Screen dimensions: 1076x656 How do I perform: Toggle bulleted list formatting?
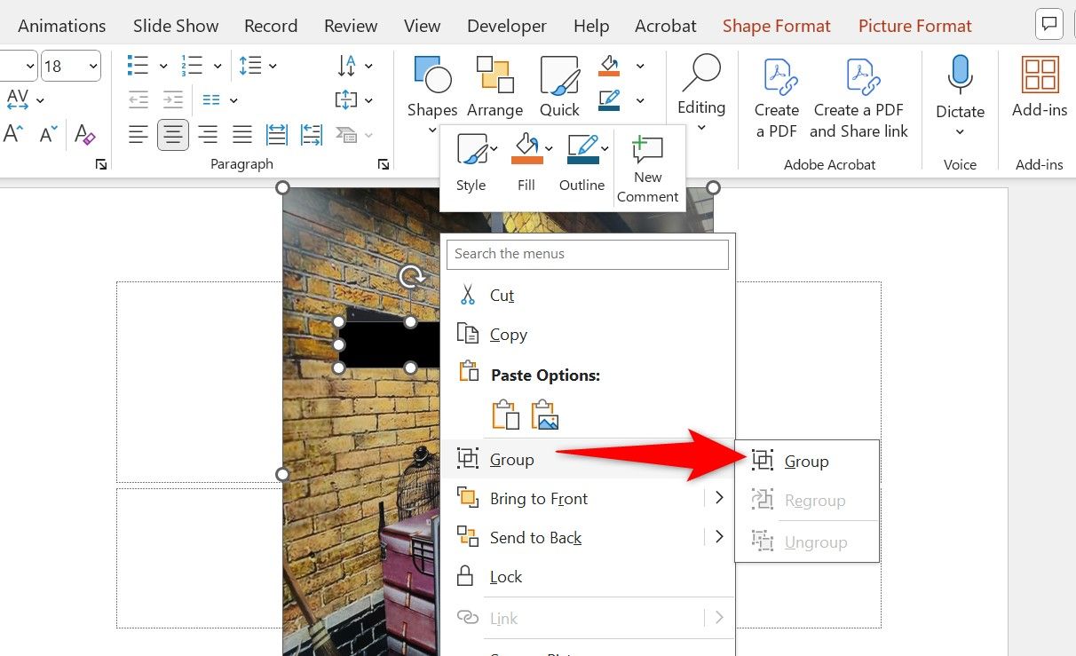tap(138, 65)
